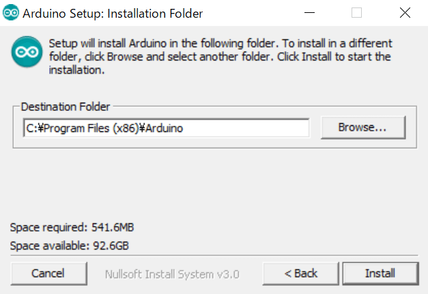Viewport: 428px width, 294px height.
Task: Start installation with the Install button
Action: 380,273
